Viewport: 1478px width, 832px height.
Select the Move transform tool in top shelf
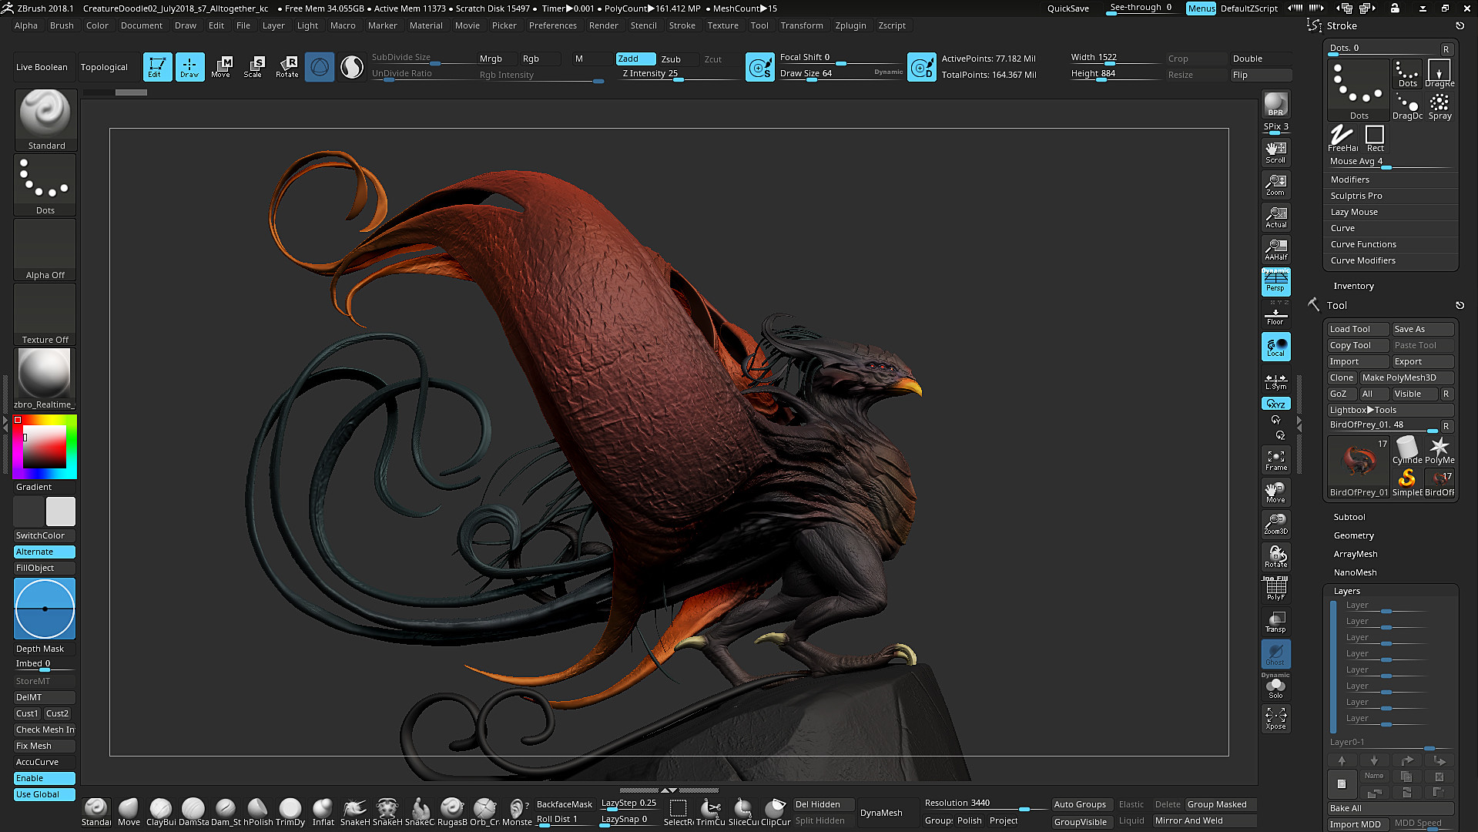point(221,67)
